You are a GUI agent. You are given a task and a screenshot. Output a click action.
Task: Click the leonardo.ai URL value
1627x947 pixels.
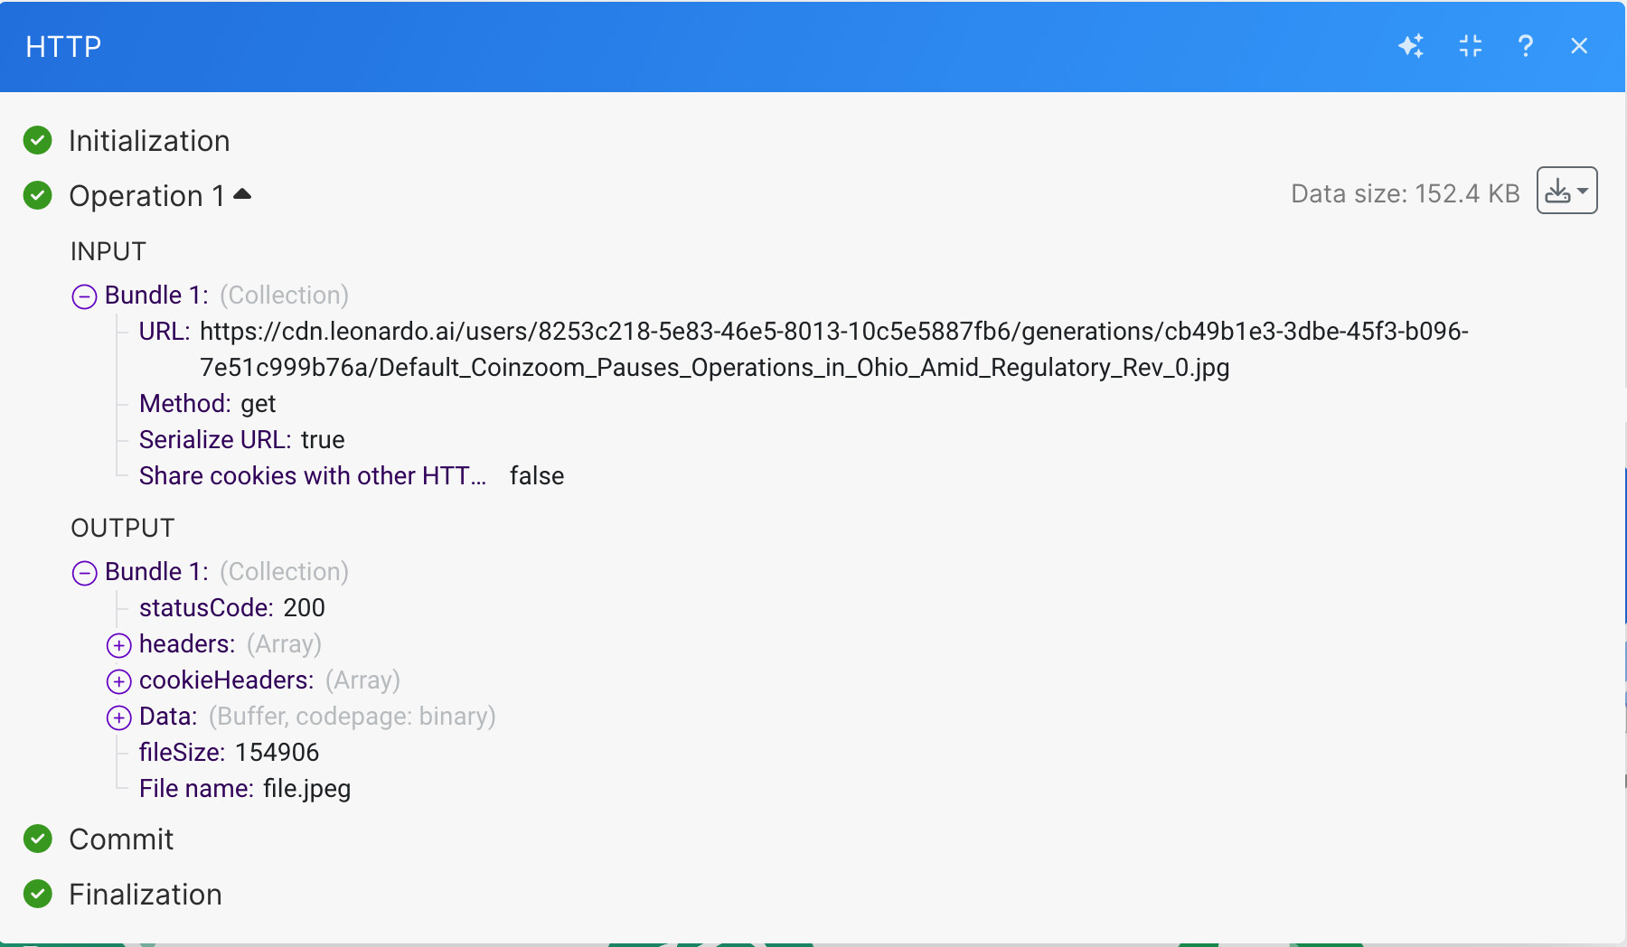[x=833, y=350]
